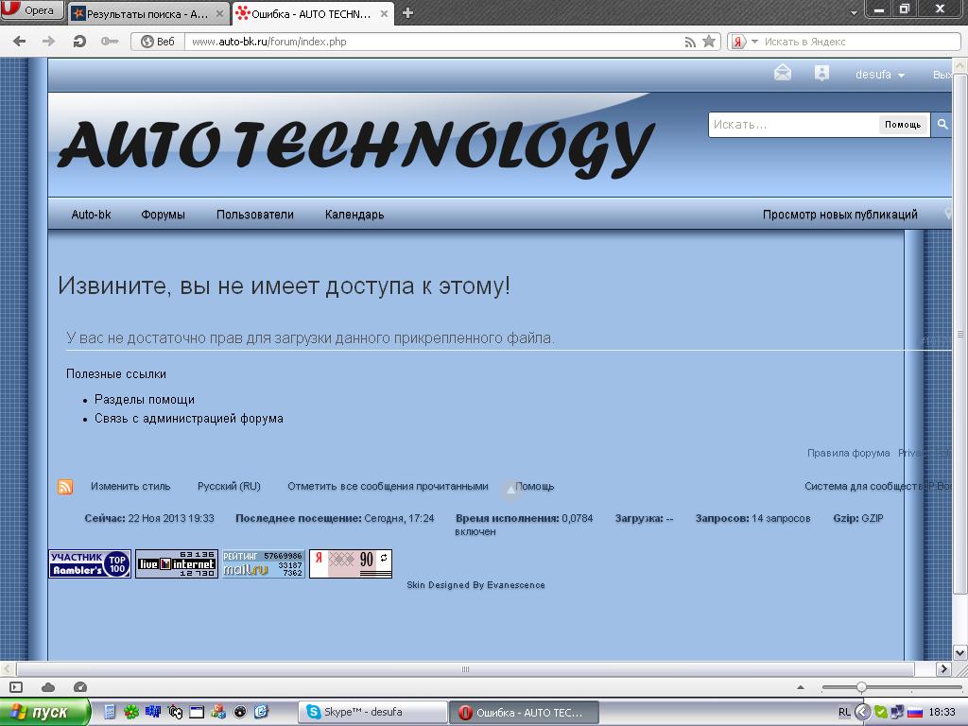The image size is (968, 726).
Task: Click 'Связь с администрацией форума' link
Action: (189, 419)
